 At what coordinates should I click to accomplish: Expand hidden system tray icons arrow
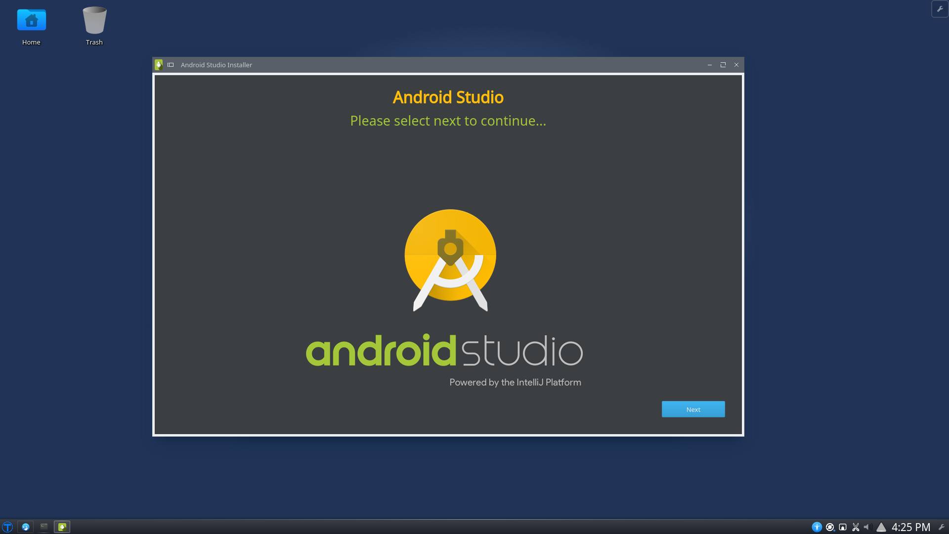click(881, 527)
